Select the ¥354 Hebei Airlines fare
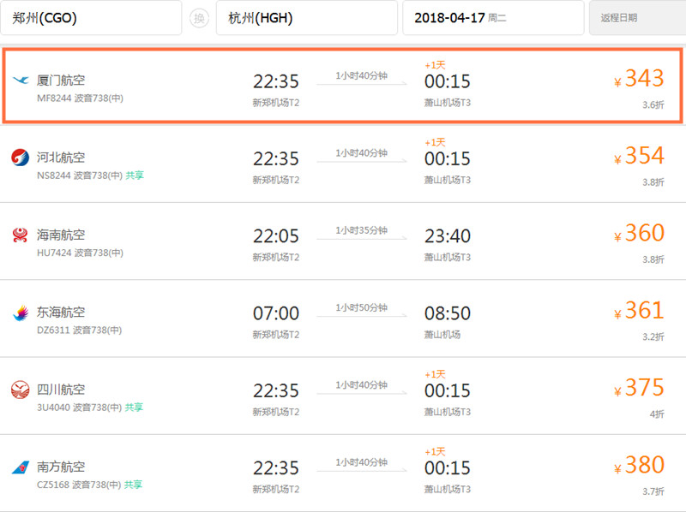The height and width of the screenshot is (512, 686). coord(639,156)
